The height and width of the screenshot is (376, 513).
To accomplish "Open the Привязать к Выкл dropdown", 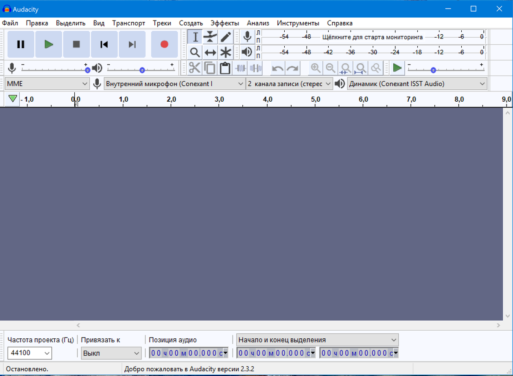I will 111,353.
